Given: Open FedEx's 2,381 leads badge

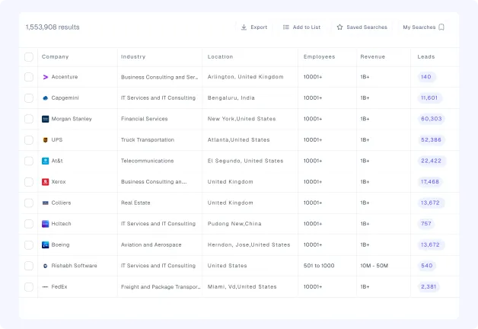Looking at the screenshot, I should click(x=429, y=287).
